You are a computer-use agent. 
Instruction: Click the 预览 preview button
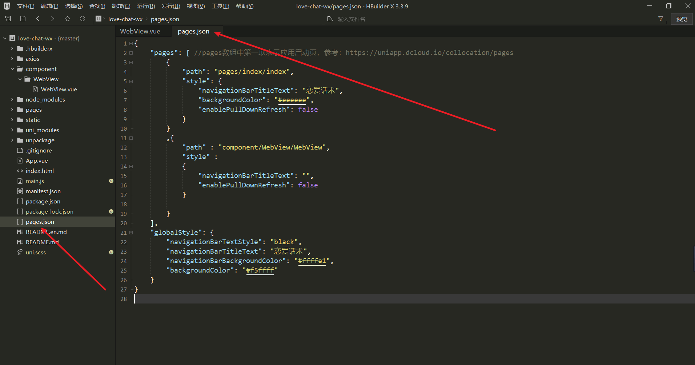pyautogui.click(x=682, y=19)
